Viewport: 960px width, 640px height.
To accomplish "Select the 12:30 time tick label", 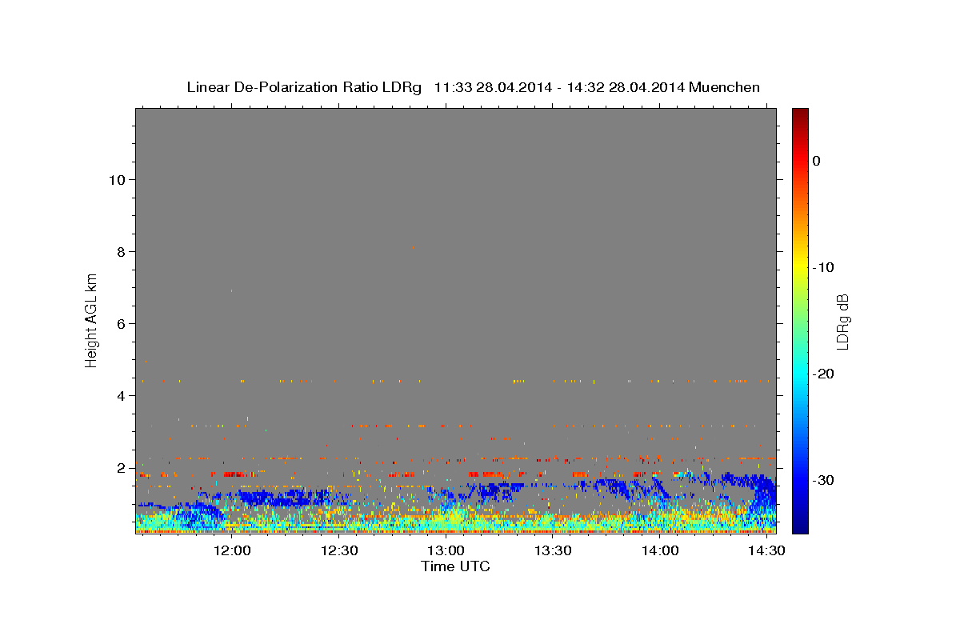I will [339, 551].
